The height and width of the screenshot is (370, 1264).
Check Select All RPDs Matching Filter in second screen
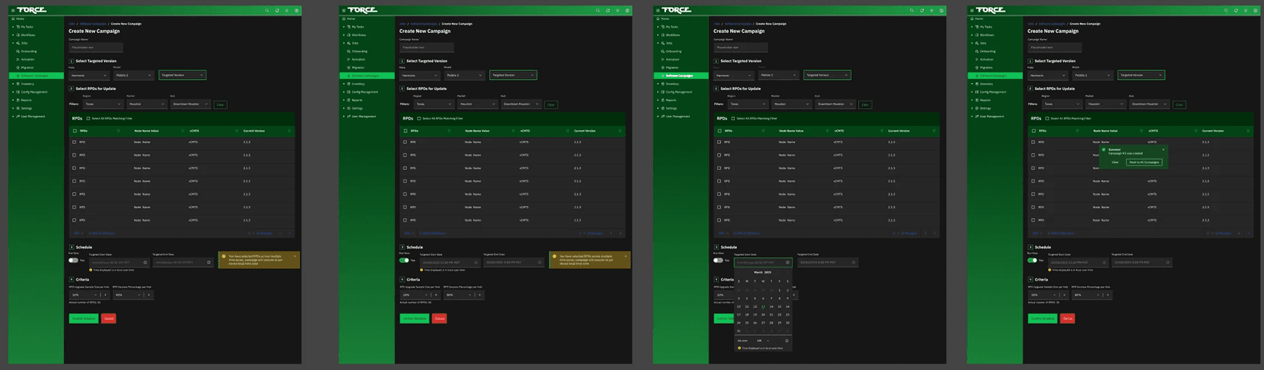[419, 118]
